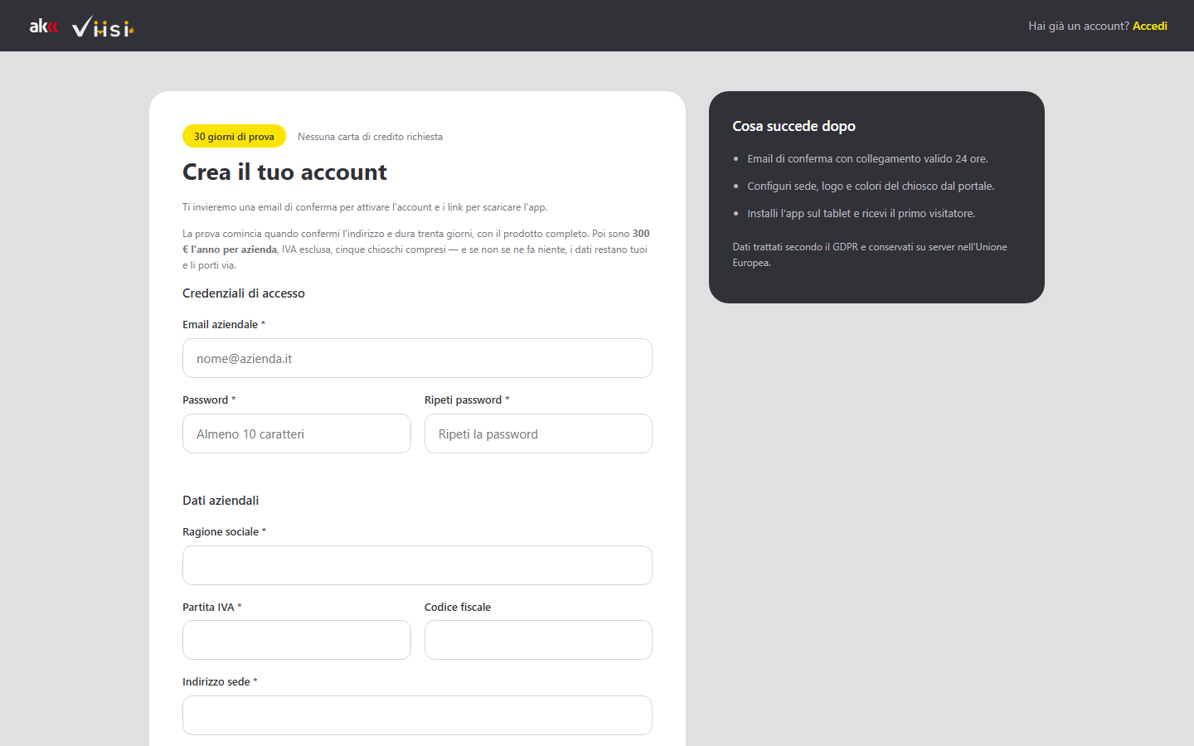The width and height of the screenshot is (1194, 746).
Task: Click the 'Ripeti password *' label
Action: pos(467,400)
